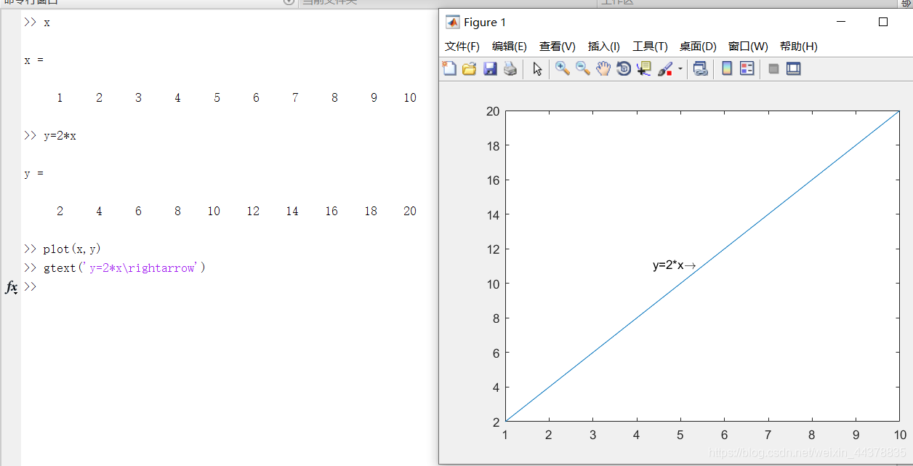The image size is (913, 466).
Task: Open the brush color dropdown arrow
Action: (680, 68)
